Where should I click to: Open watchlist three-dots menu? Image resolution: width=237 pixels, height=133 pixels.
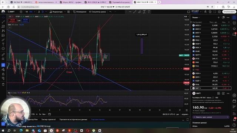(x=228, y=17)
